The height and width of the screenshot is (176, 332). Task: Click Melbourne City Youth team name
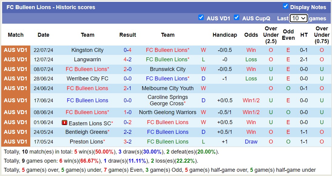tap(168, 88)
